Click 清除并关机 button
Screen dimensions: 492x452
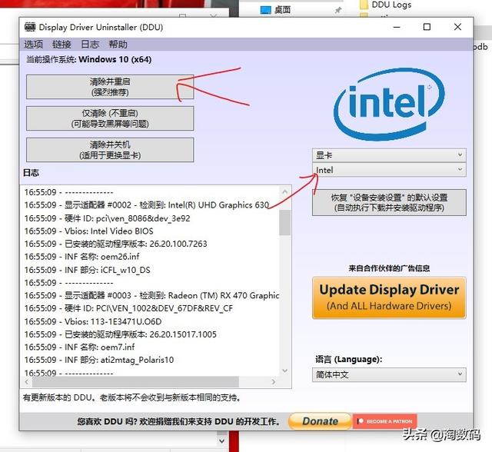point(110,150)
